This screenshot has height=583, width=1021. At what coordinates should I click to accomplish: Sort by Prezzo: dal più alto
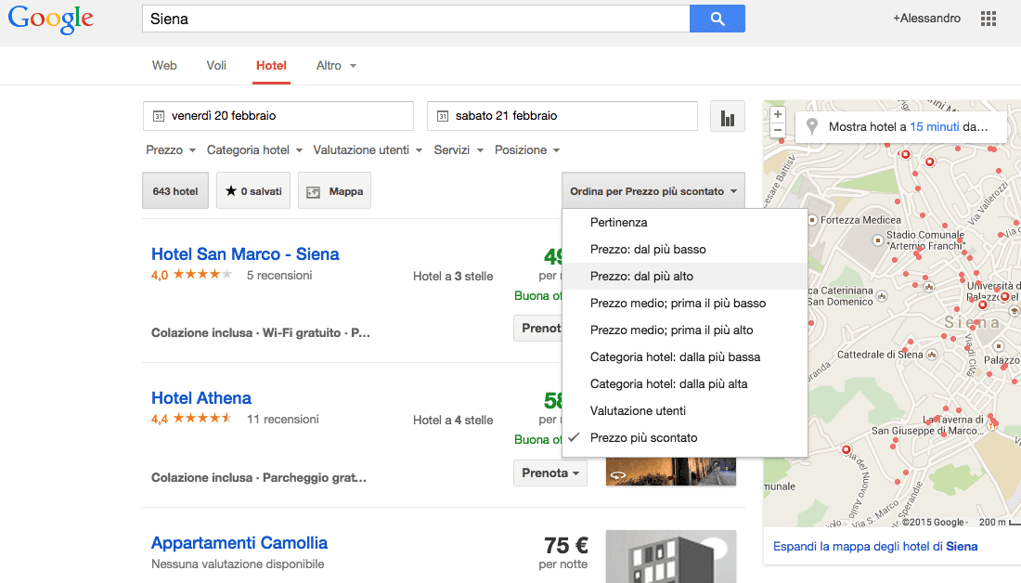tap(685, 277)
